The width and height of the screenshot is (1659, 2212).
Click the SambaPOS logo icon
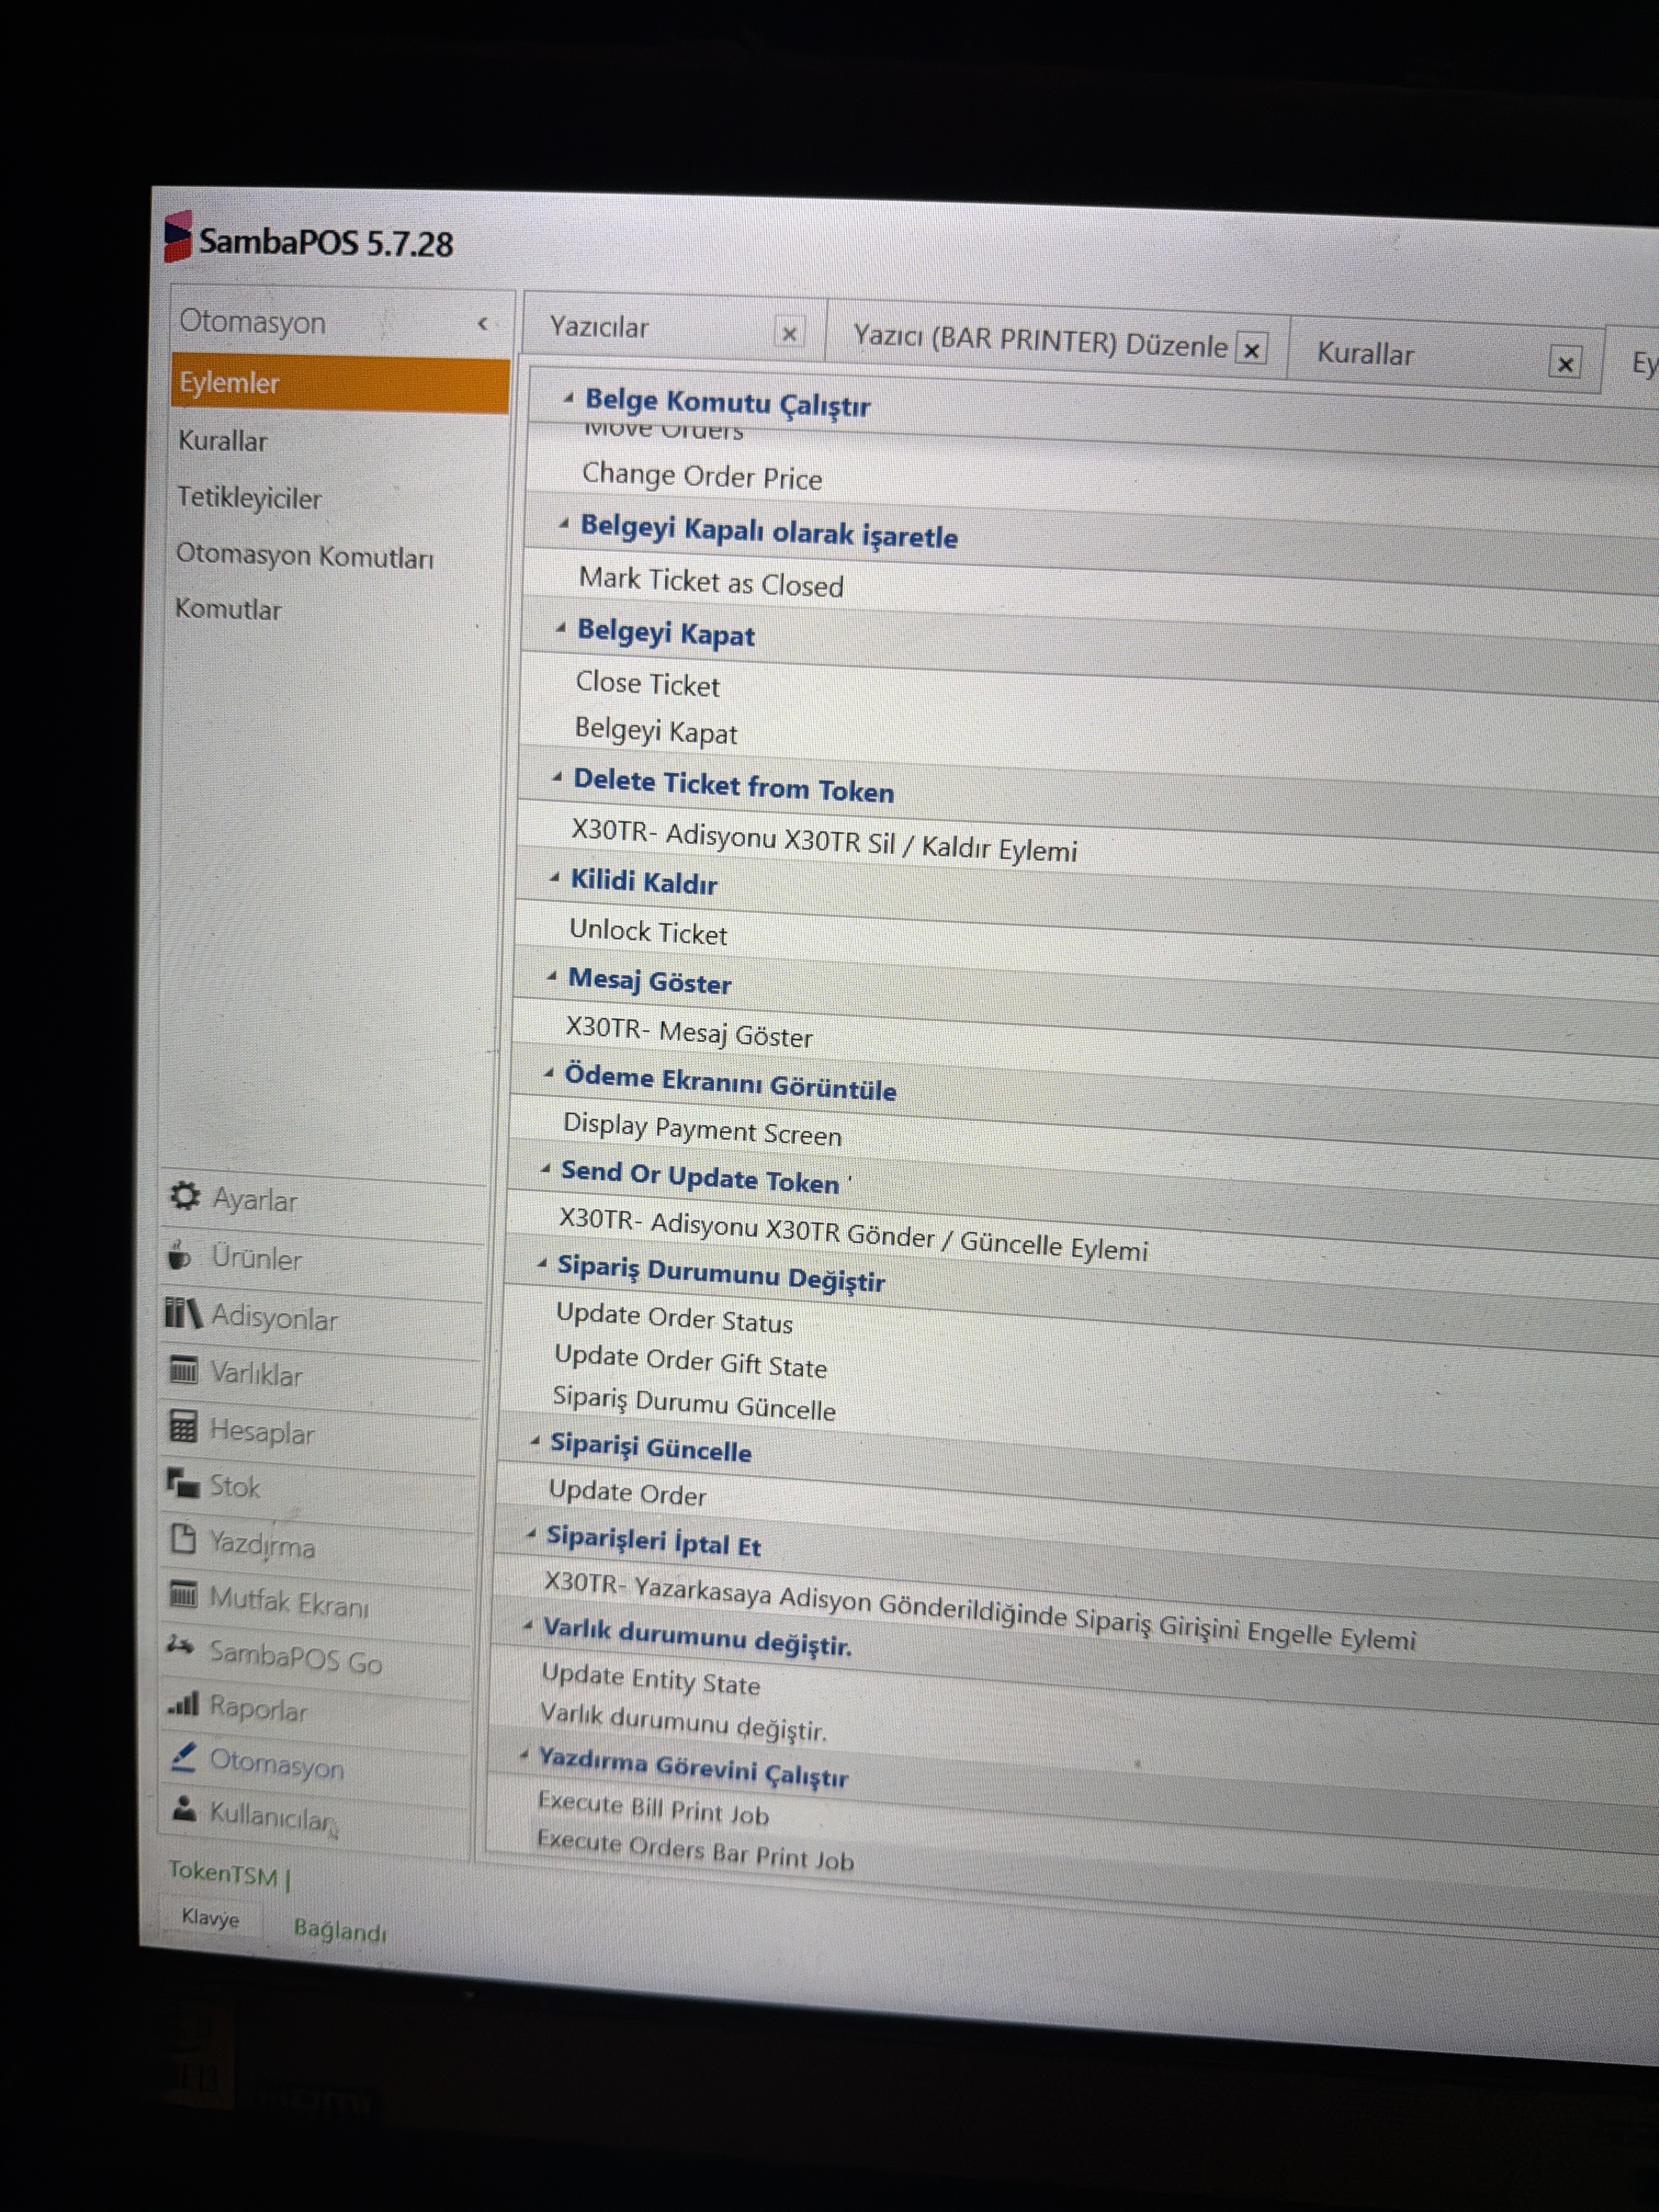(177, 237)
